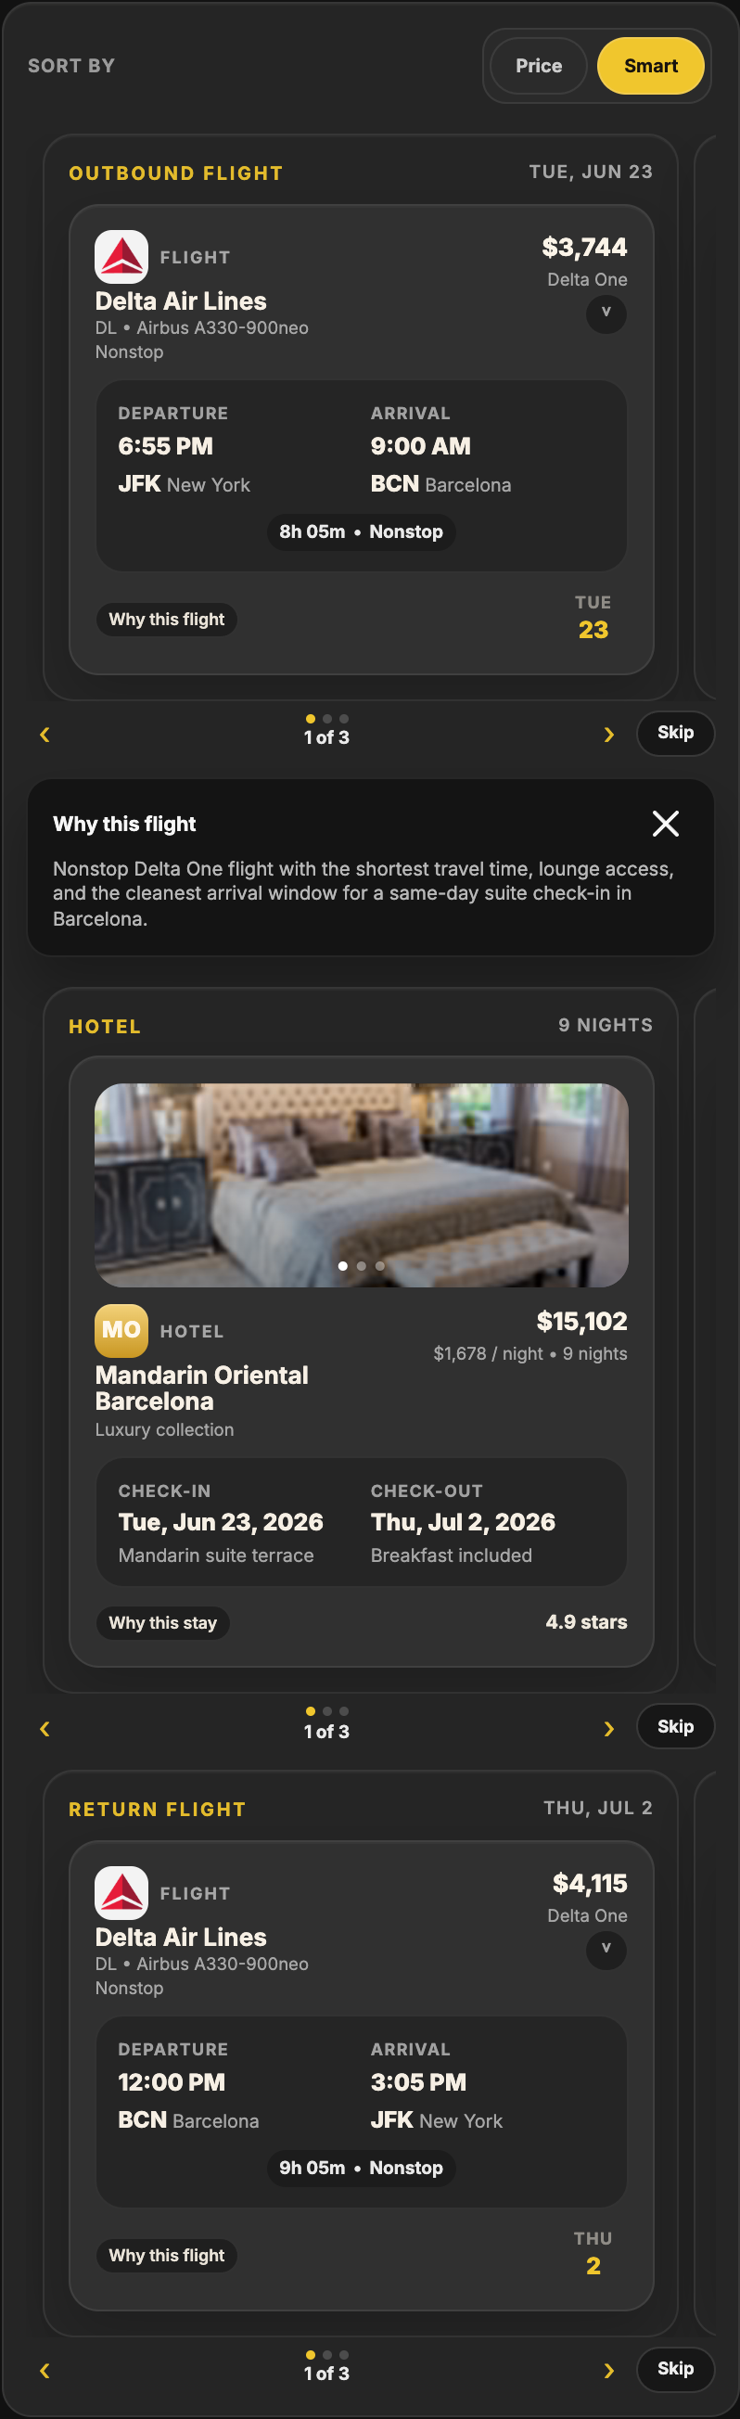Expand outbound flight Delta One fare details
Screen dimensions: 740x2419
tap(606, 313)
